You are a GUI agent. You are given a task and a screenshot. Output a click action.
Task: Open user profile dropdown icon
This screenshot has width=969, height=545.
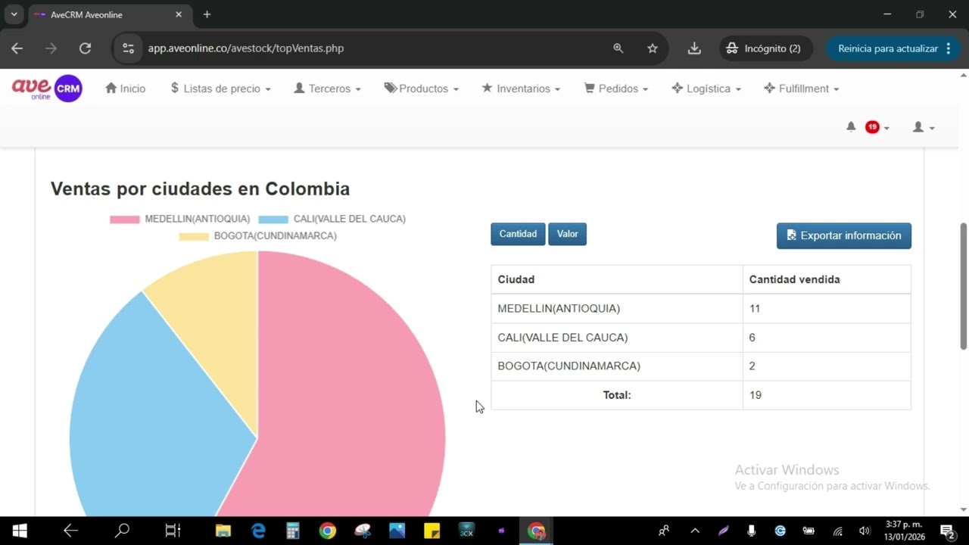[x=924, y=127]
